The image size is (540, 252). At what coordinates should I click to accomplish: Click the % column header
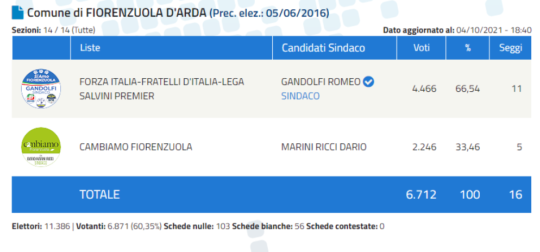[468, 48]
